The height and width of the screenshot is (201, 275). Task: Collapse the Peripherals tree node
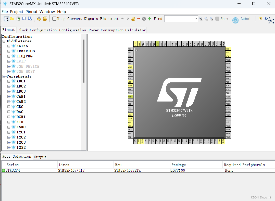[4, 77]
